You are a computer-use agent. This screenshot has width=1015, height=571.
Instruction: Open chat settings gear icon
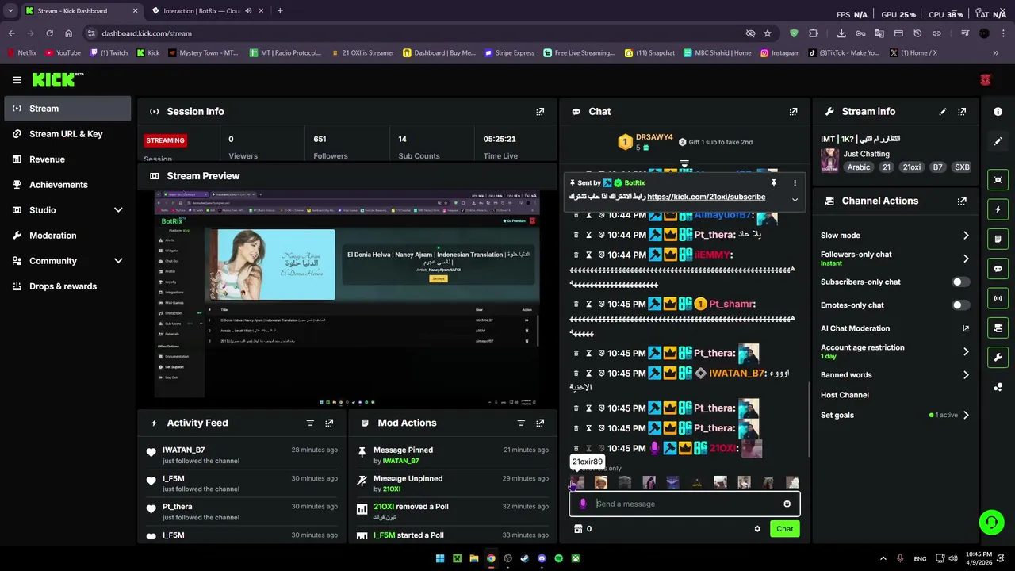(757, 529)
